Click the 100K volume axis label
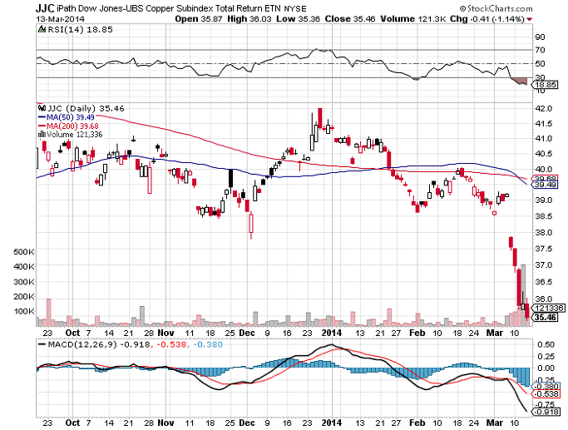The height and width of the screenshot is (430, 568). coord(24,311)
